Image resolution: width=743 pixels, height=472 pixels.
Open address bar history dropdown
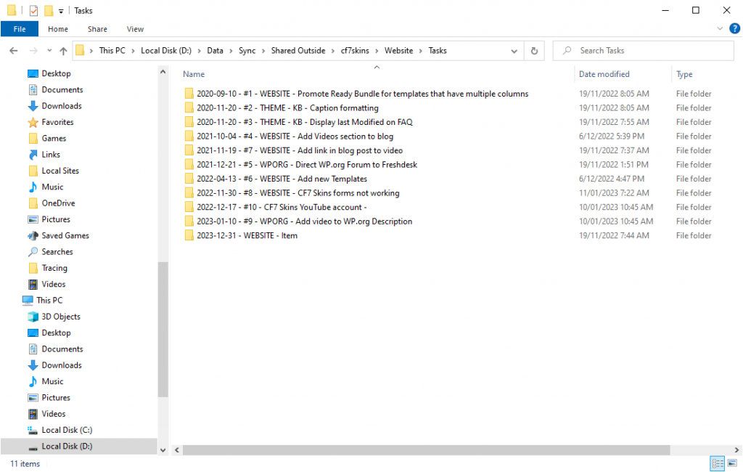tap(514, 51)
